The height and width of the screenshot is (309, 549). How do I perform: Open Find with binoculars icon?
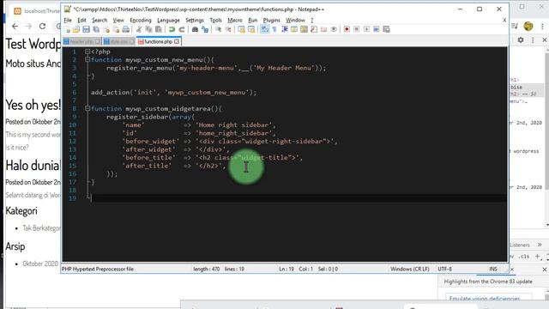coord(195,29)
